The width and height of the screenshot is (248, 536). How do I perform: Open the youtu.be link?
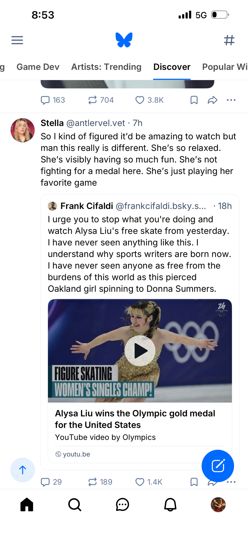pyautogui.click(x=76, y=454)
